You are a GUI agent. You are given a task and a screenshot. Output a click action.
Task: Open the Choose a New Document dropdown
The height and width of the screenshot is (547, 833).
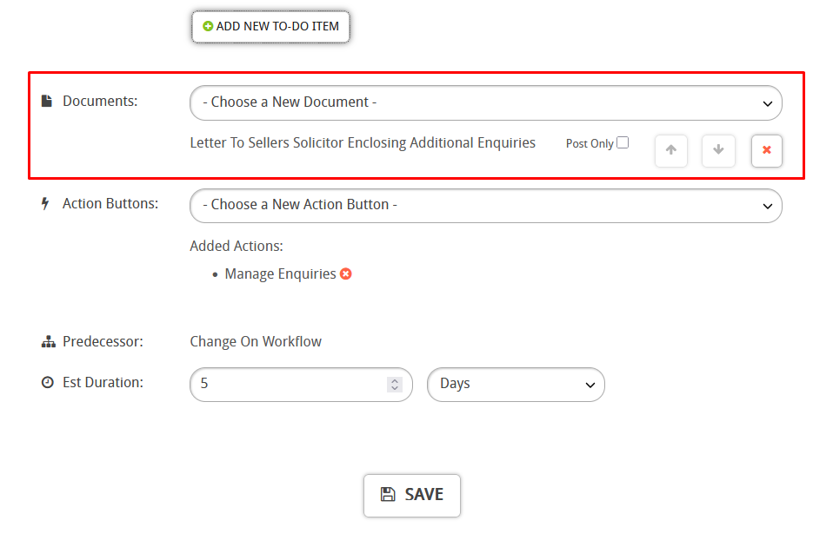[x=485, y=102]
